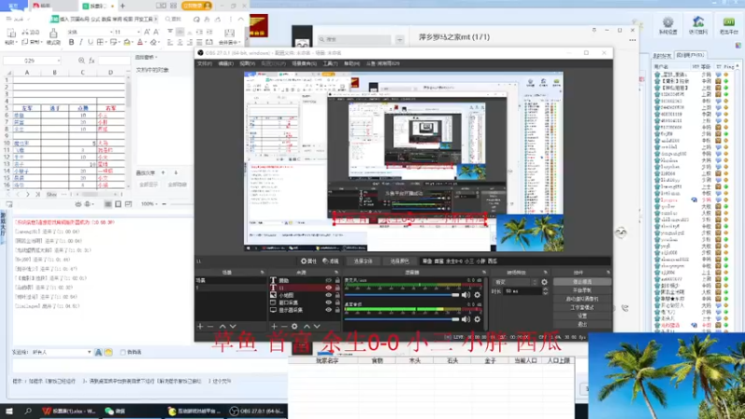Remove selected source with minus icon
Image resolution: width=745 pixels, height=419 pixels.
coord(284,327)
